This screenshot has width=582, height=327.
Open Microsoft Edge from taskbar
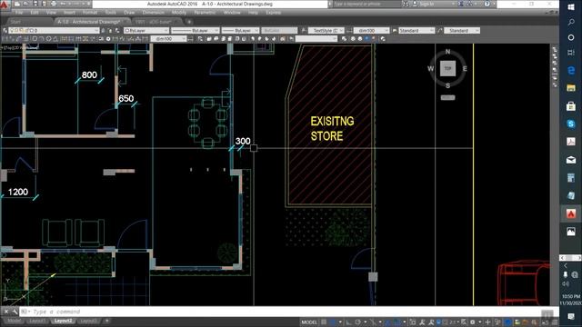pyautogui.click(x=571, y=71)
